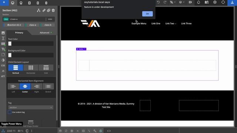Go to parent element icon for Section
Viewport: 237px width, 133px height.
[39, 10]
